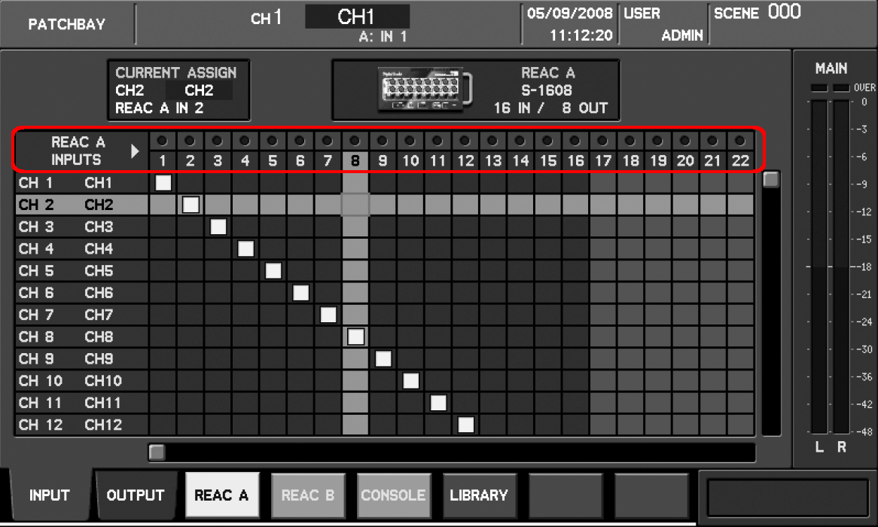Switch to the OUTPUT tab
878x527 pixels.
[136, 495]
